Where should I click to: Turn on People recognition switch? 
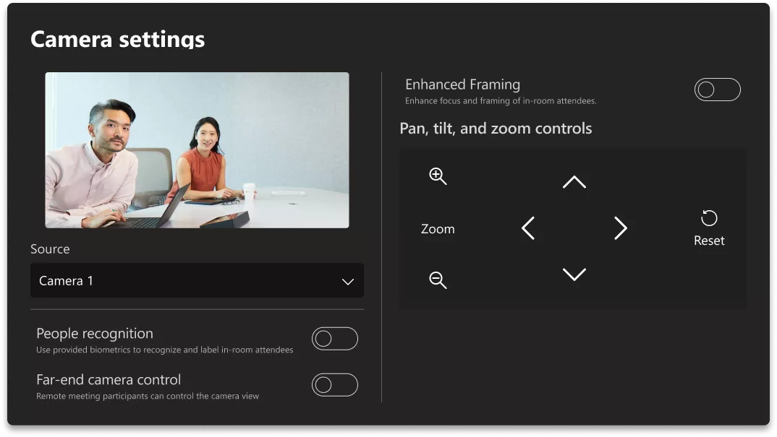pos(334,339)
